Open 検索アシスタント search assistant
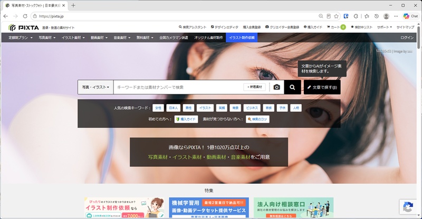This screenshot has width=422, height=219. pyautogui.click(x=193, y=27)
